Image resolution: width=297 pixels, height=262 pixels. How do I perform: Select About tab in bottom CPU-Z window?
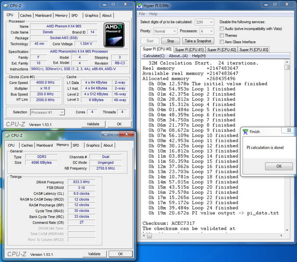tap(108, 145)
